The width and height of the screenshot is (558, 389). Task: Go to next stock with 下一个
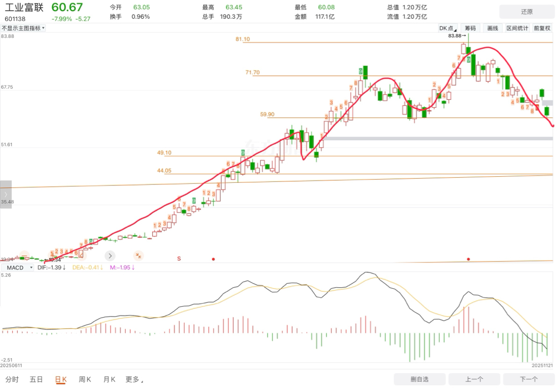pyautogui.click(x=529, y=379)
